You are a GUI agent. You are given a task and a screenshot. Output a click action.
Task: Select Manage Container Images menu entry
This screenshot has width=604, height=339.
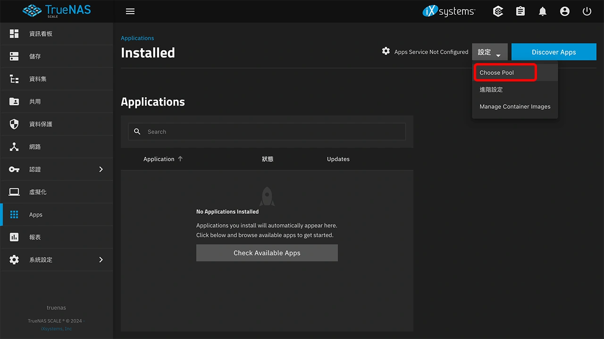click(x=515, y=106)
